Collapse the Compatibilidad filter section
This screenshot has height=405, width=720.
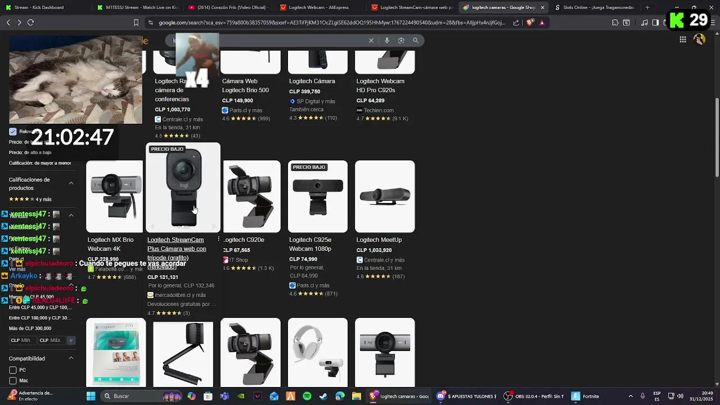71,358
